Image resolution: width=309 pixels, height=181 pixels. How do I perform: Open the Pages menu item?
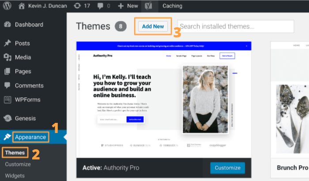tap(23, 71)
